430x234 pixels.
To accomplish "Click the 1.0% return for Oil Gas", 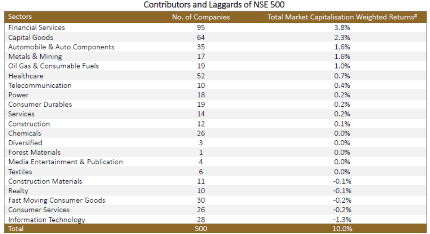I will tap(342, 66).
